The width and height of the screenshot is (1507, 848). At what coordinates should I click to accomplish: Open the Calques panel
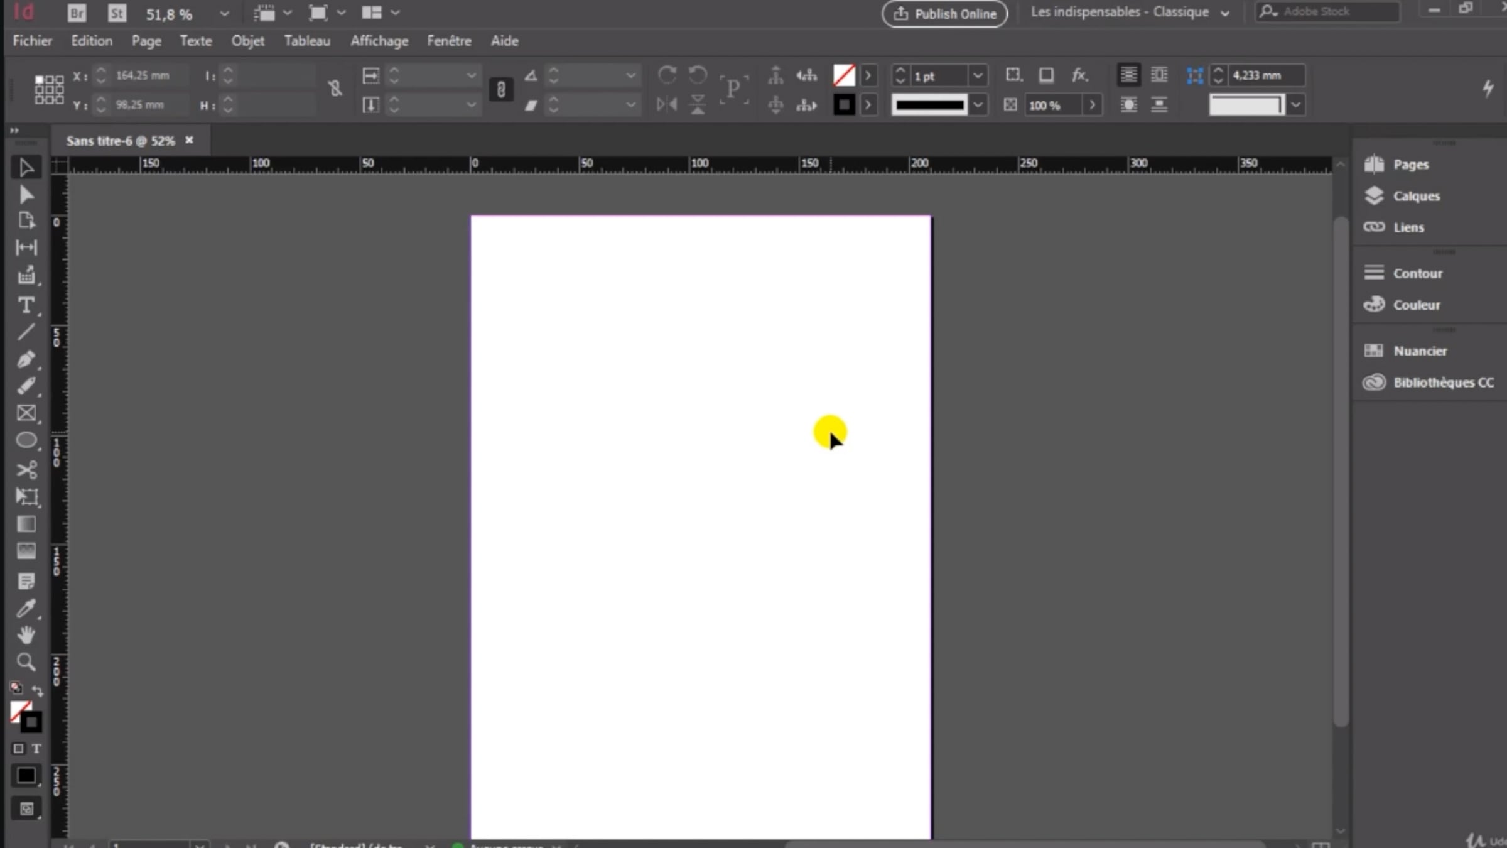click(1402, 196)
